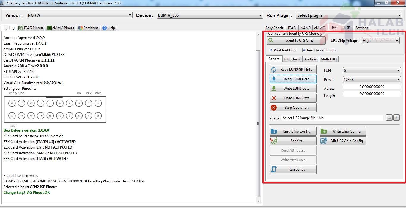The image size is (406, 208).
Task: Click pin 20 in the pinout diagram
Action: coord(12,116)
